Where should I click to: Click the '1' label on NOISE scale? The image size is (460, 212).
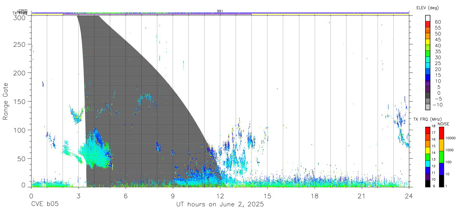coord(447,186)
